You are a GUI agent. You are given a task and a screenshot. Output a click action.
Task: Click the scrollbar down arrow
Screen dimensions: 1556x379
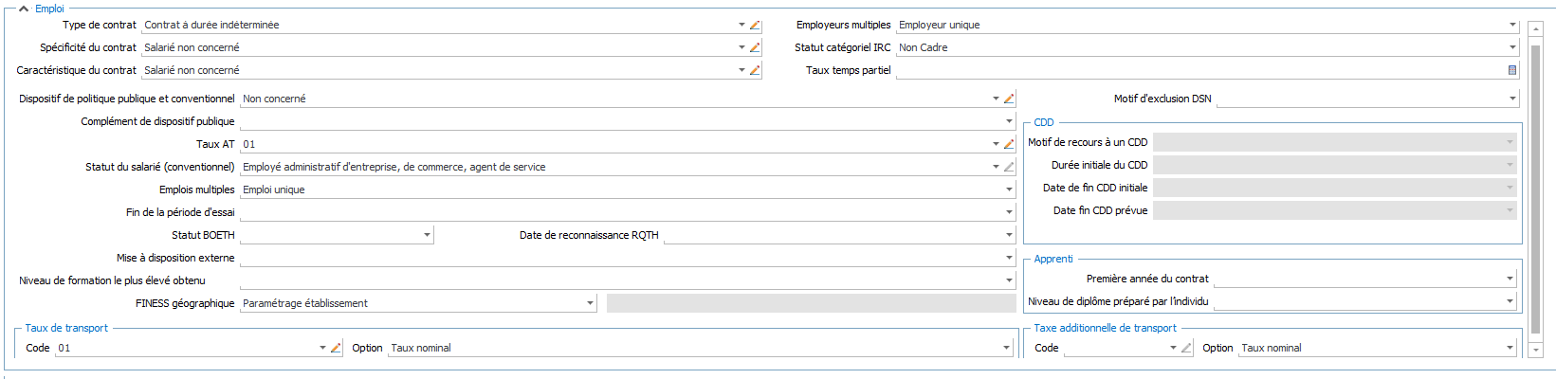click(x=1536, y=350)
